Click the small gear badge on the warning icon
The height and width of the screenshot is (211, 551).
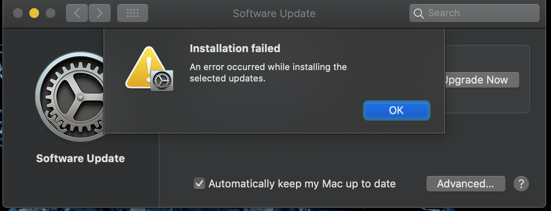click(162, 81)
